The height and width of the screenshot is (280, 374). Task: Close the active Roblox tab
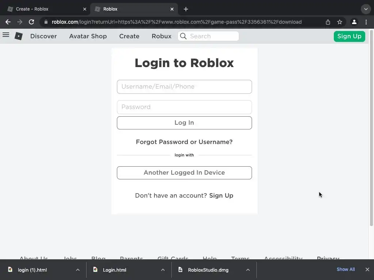pos(172,9)
